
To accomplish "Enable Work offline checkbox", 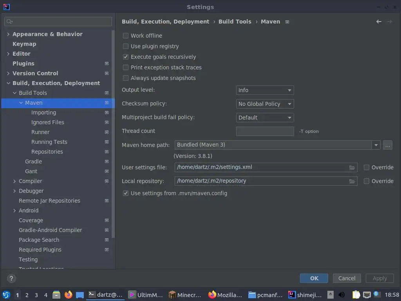I will (x=126, y=36).
